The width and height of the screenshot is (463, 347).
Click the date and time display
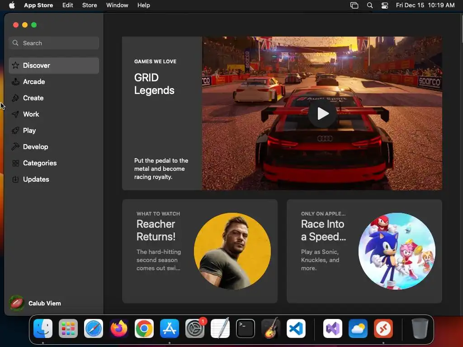(x=425, y=5)
